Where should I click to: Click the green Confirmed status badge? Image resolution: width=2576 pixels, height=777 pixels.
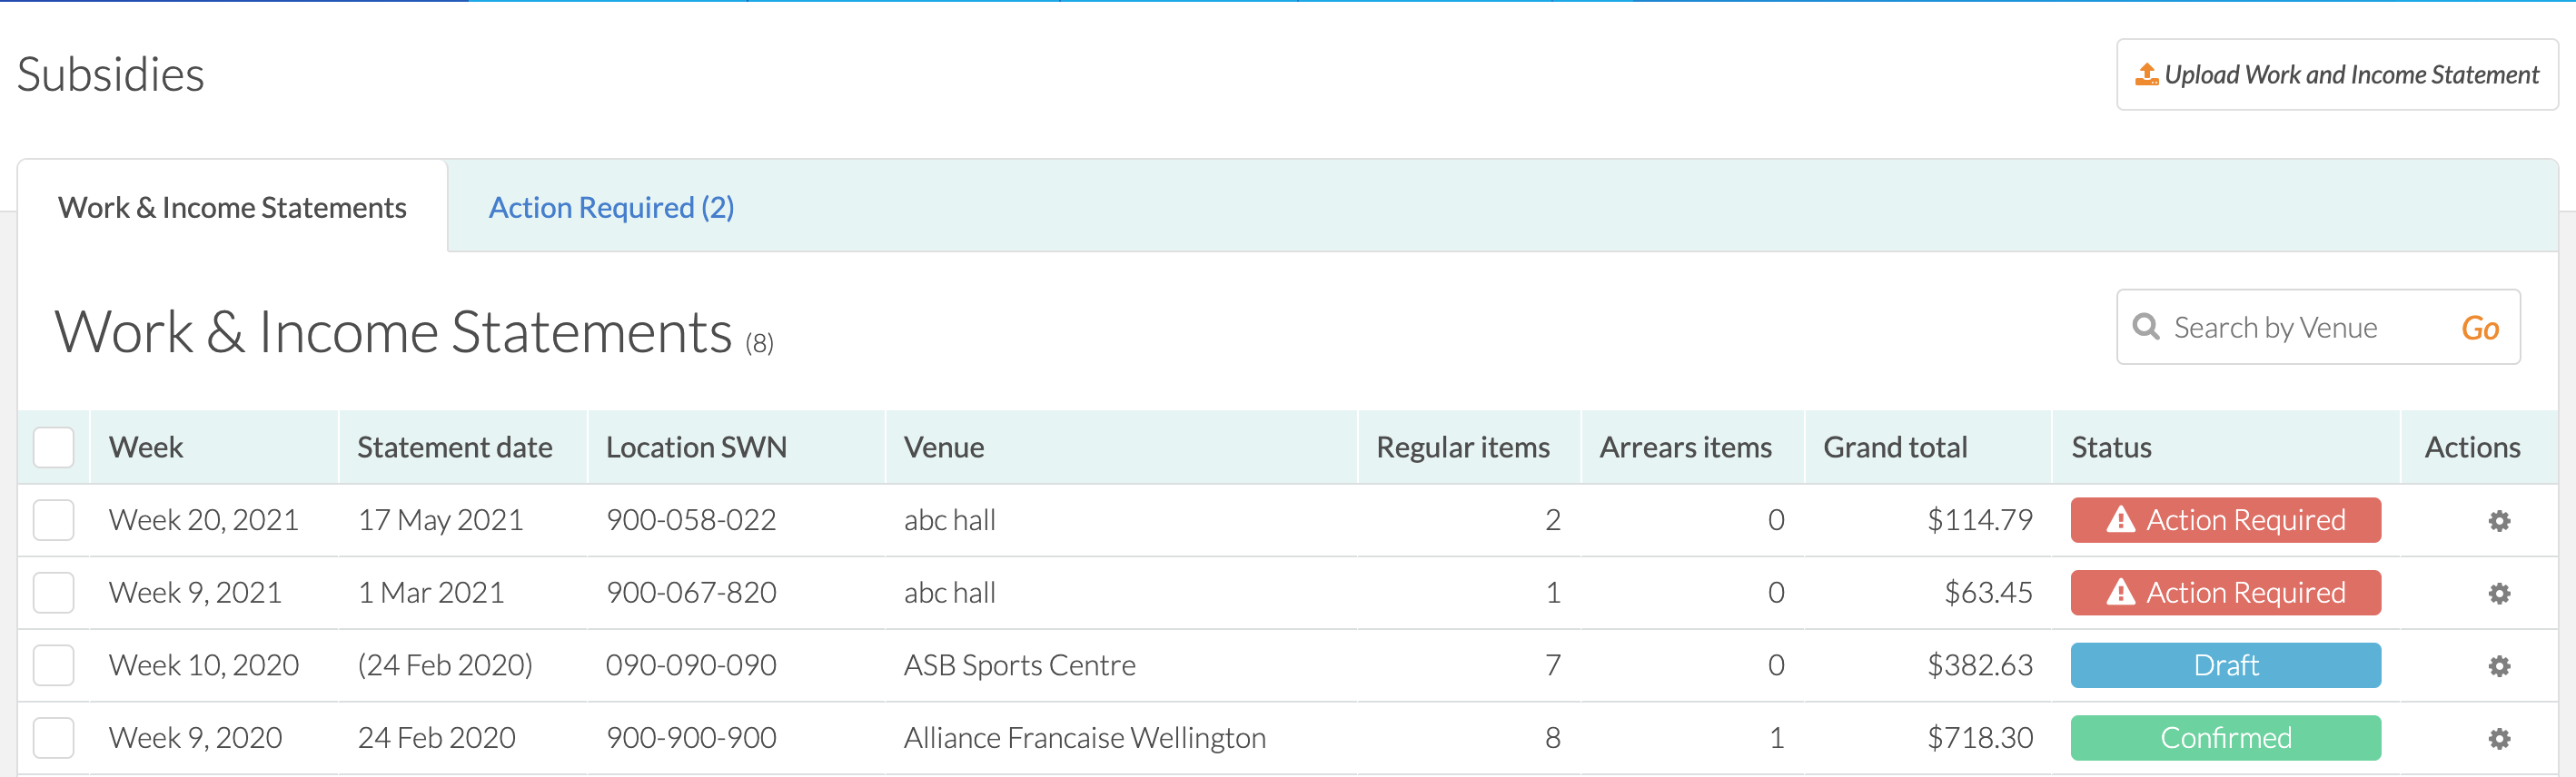coord(2225,738)
